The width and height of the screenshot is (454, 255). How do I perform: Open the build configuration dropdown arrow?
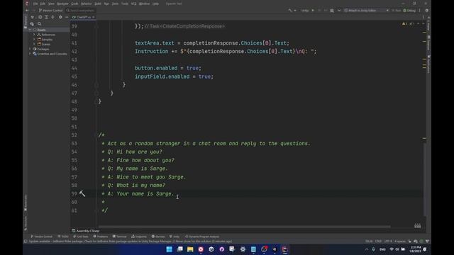(x=295, y=11)
